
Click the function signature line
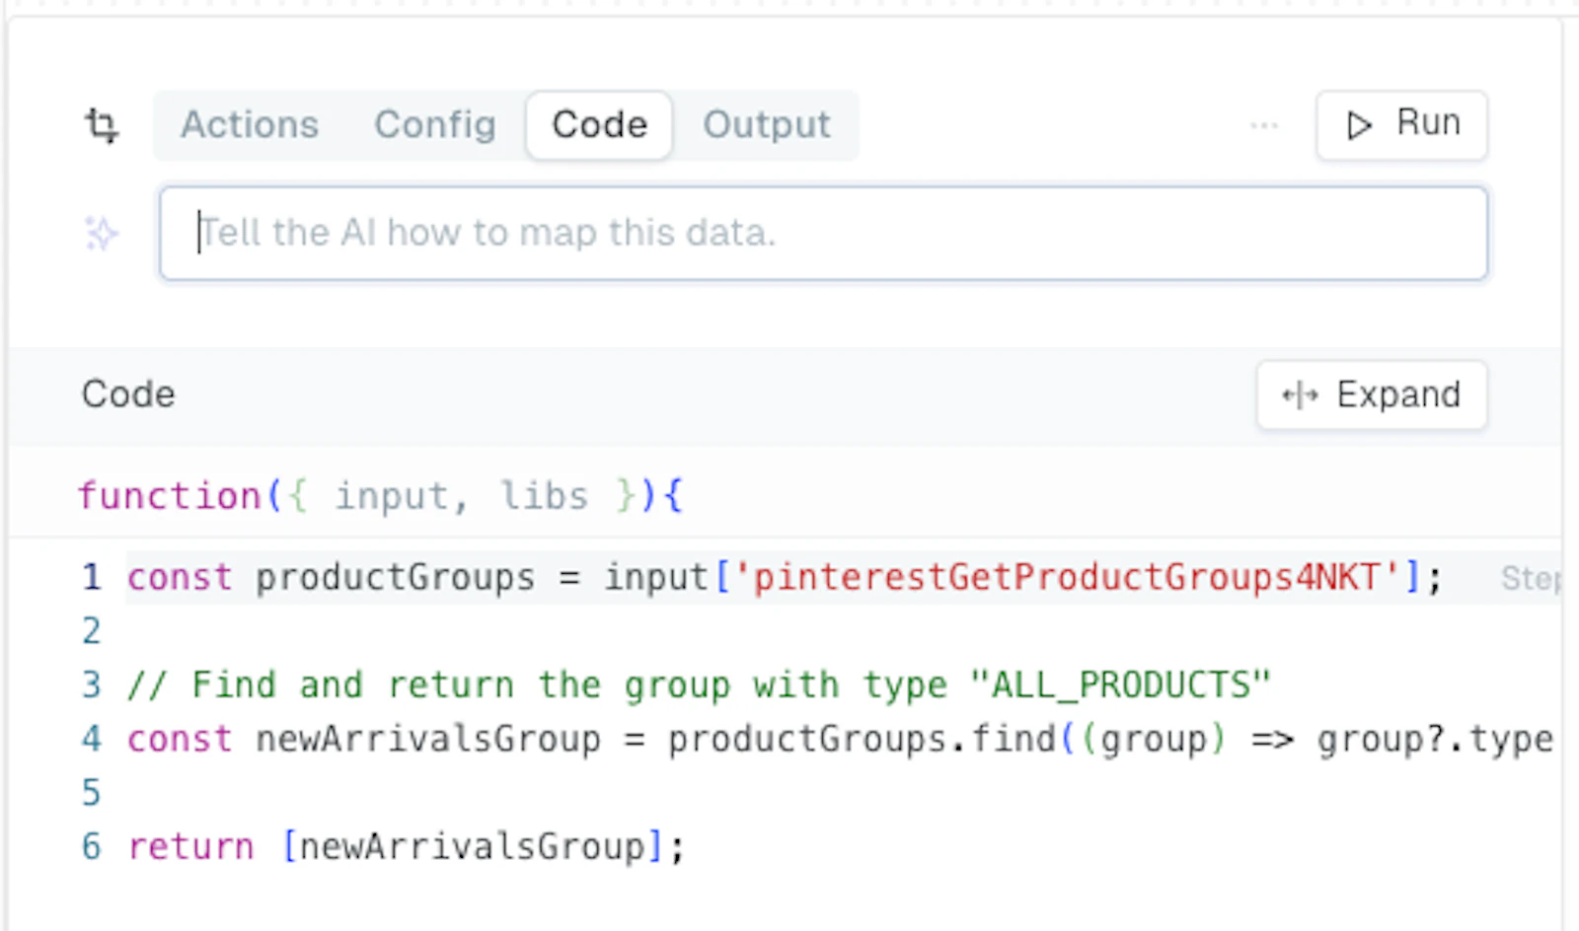pos(381,495)
